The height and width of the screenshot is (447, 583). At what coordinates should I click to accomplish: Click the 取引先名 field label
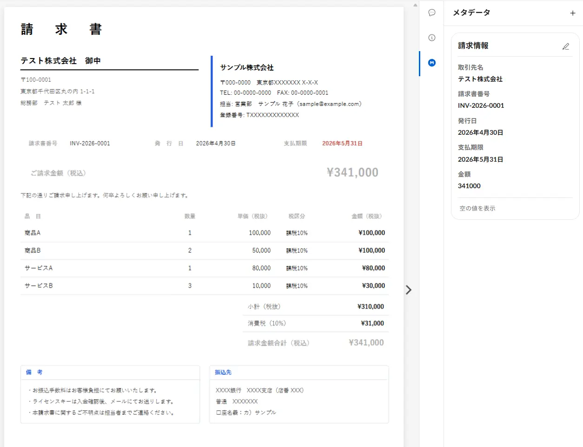[470, 67]
